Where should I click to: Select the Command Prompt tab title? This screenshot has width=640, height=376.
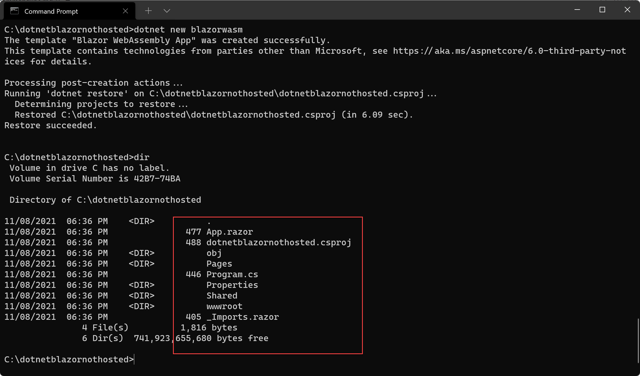click(x=51, y=11)
